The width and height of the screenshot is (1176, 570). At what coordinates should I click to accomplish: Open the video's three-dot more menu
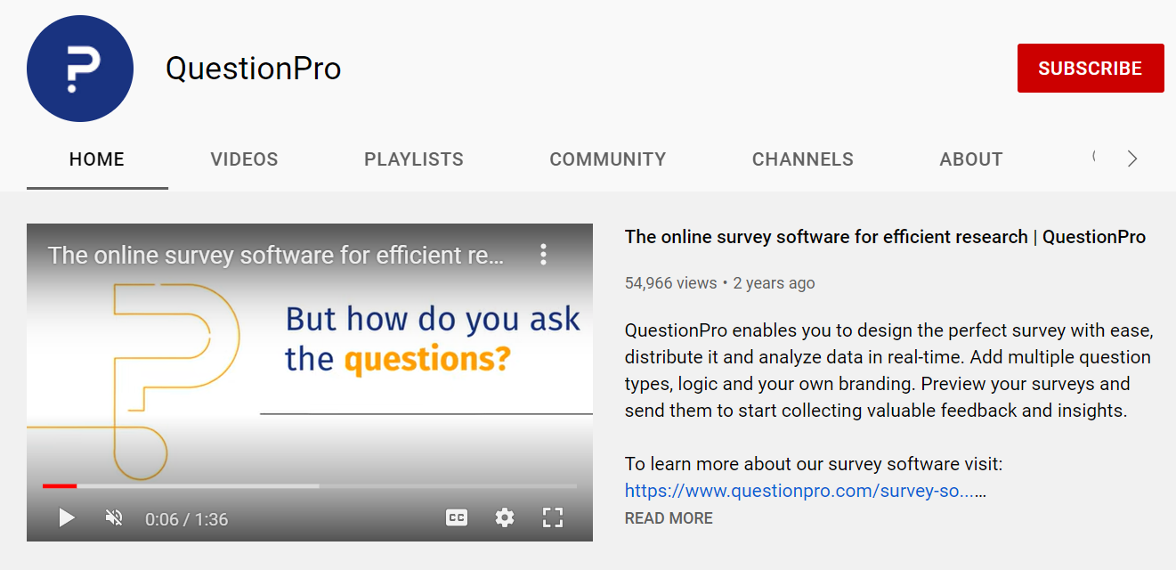click(543, 255)
